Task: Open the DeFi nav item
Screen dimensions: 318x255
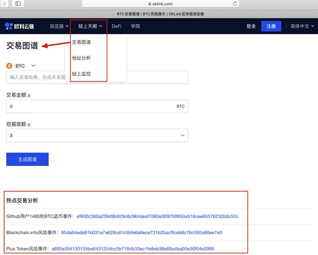Action: [117, 26]
